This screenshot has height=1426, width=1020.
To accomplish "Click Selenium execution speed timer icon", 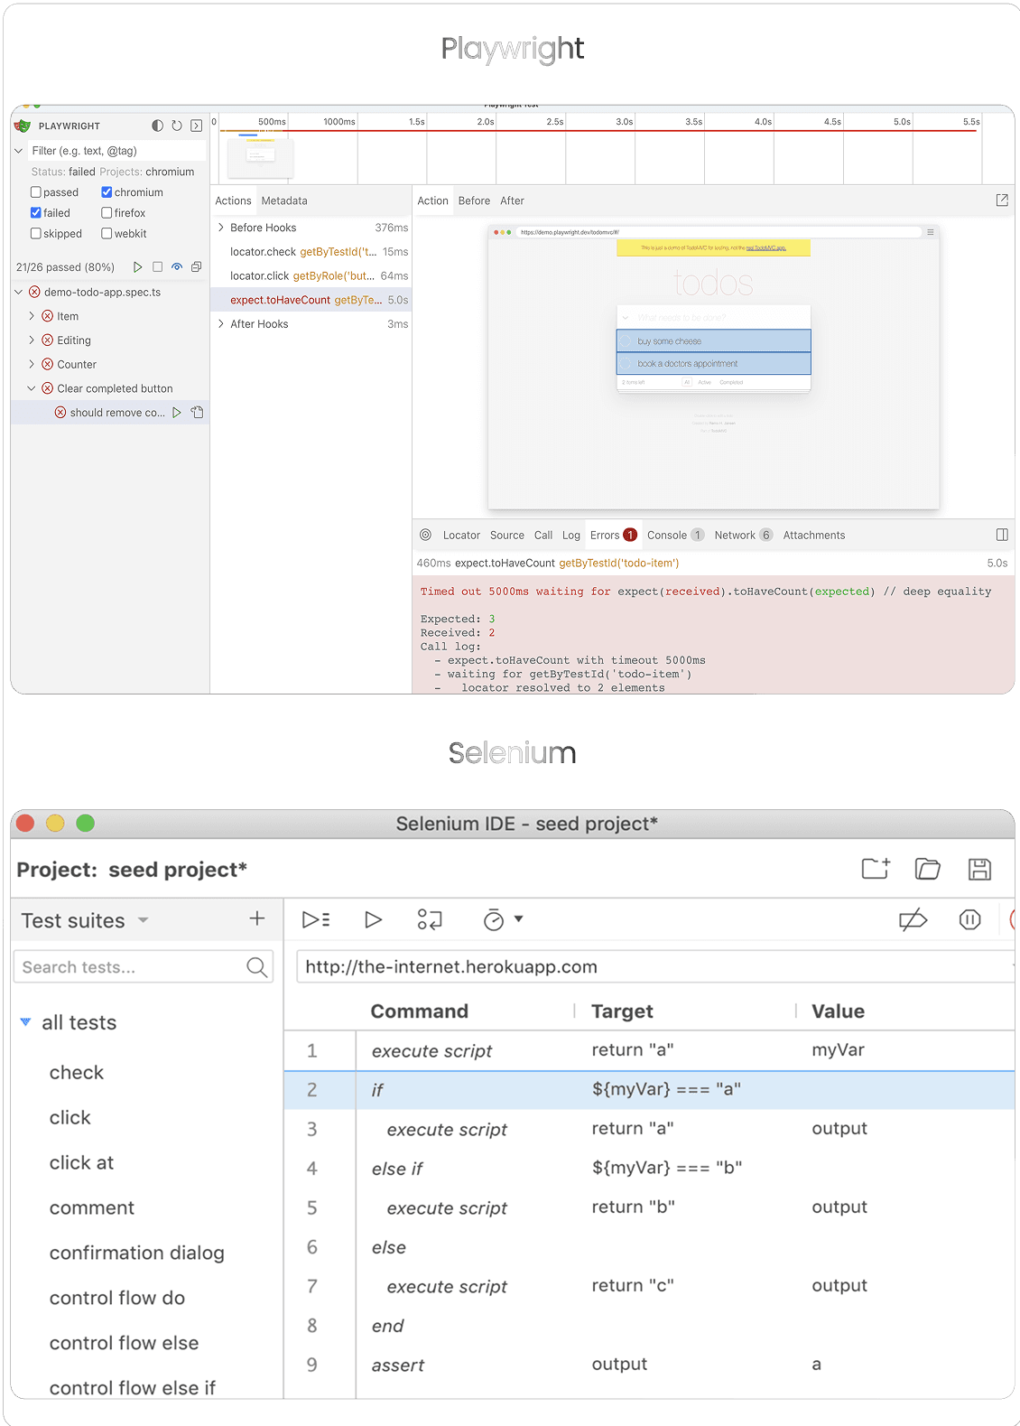I will click(494, 919).
